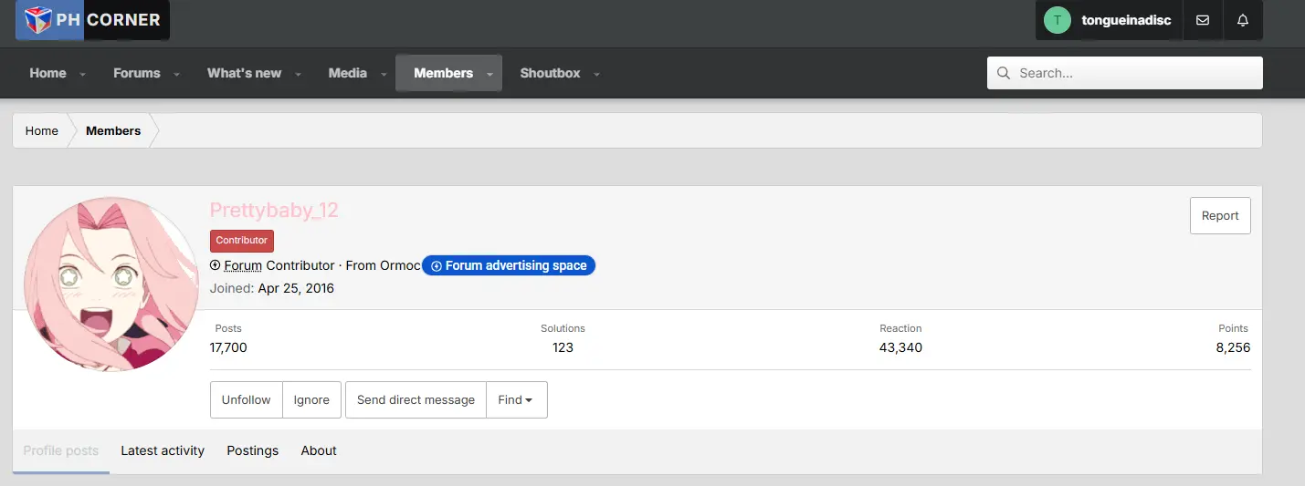Expand the Forums menu dropdown arrow
The height and width of the screenshot is (486, 1305).
(176, 74)
